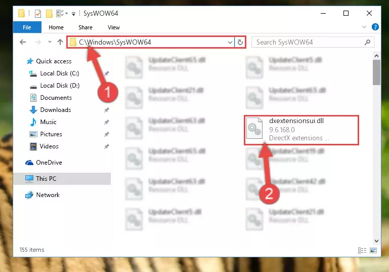Viewport: 389px width, 272px height.
Task: Open the recent locations dropdown arrow
Action: click(x=50, y=42)
